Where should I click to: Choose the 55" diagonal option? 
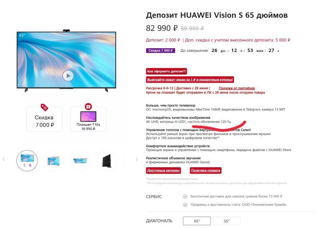(x=227, y=221)
